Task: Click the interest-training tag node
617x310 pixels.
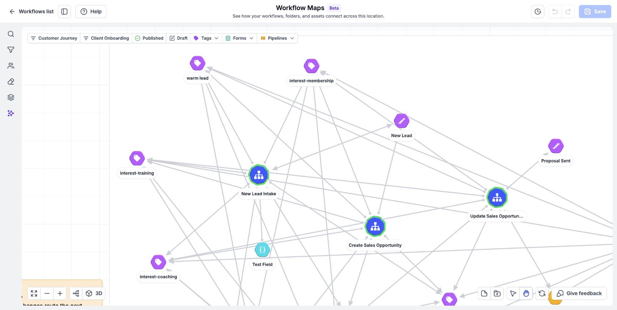Action: 137,158
